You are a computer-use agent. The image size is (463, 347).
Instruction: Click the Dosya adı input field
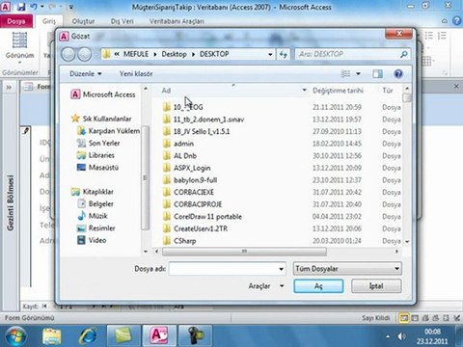click(x=224, y=269)
